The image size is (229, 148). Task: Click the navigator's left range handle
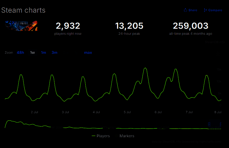click(209, 124)
